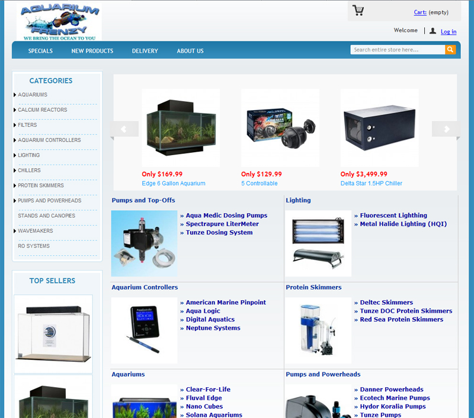474x418 pixels.
Task: Expand the Aquarium Controllers category arrow
Action: 15,140
